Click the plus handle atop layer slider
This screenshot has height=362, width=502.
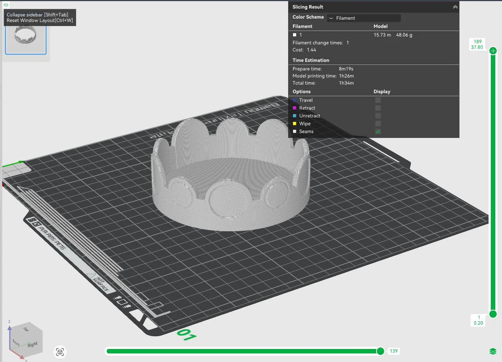tap(493, 51)
